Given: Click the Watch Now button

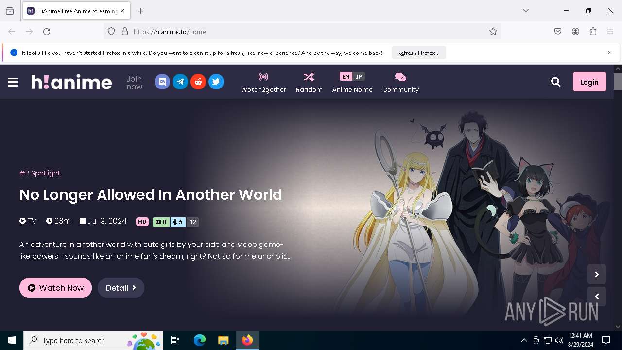Looking at the screenshot, I should tap(55, 288).
